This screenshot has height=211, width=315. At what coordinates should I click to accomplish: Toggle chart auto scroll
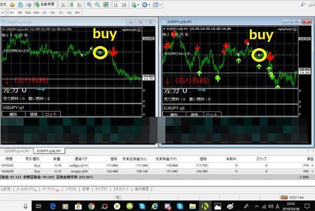[x=115, y=5]
